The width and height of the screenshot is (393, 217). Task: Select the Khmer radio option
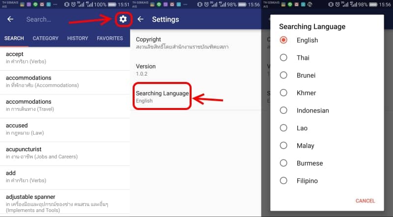tap(283, 93)
